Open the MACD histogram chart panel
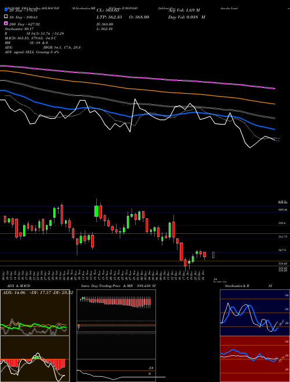 click(x=35, y=359)
